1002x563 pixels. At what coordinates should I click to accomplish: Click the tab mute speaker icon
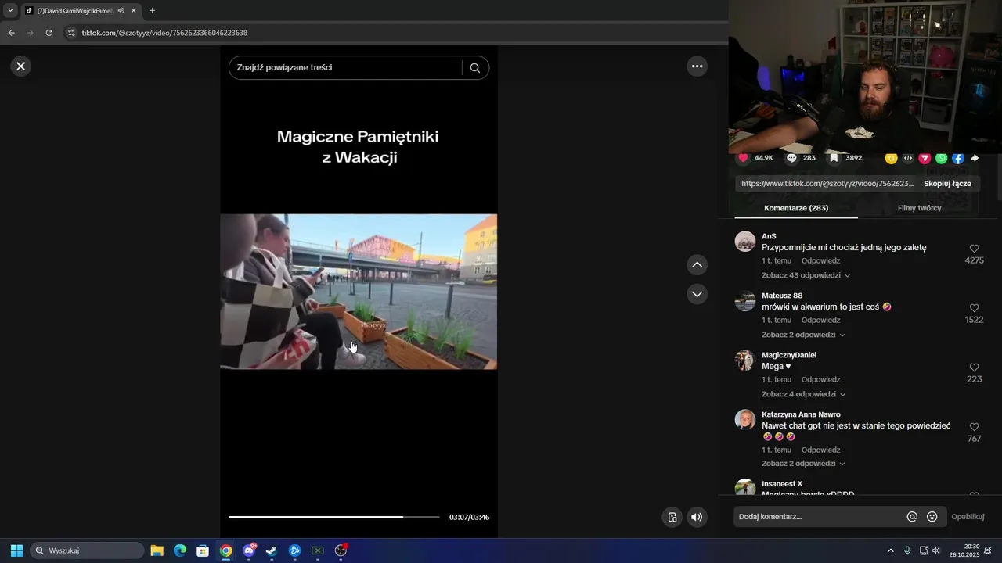click(121, 11)
